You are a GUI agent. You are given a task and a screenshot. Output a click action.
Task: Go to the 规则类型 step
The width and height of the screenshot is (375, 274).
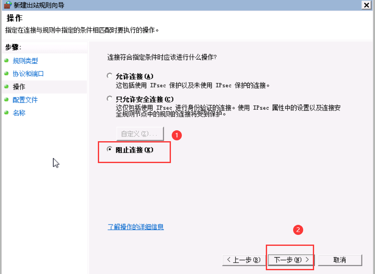(25, 61)
